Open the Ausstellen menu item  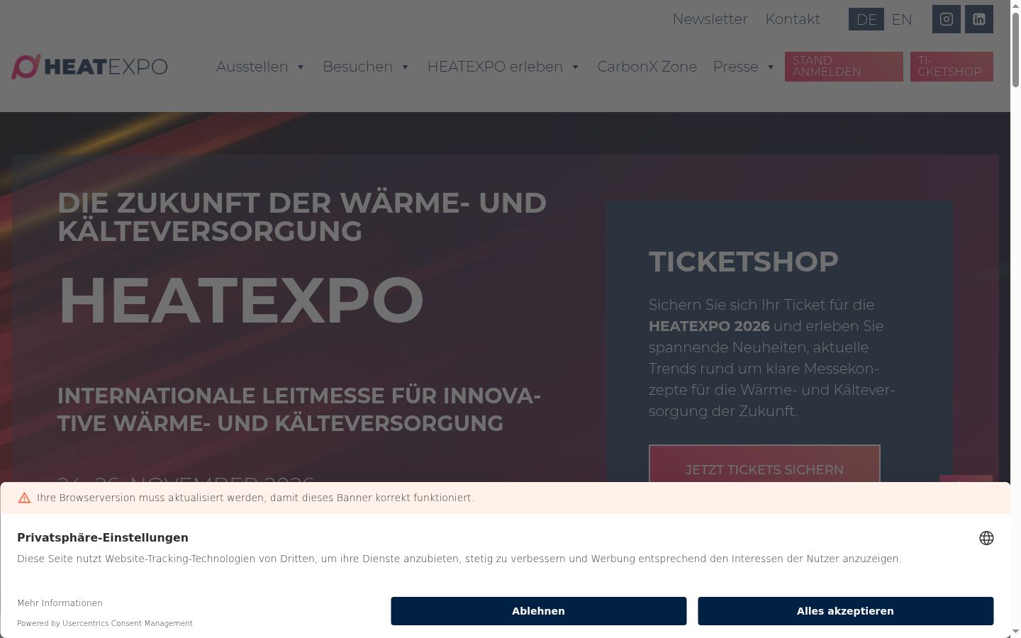click(x=252, y=67)
